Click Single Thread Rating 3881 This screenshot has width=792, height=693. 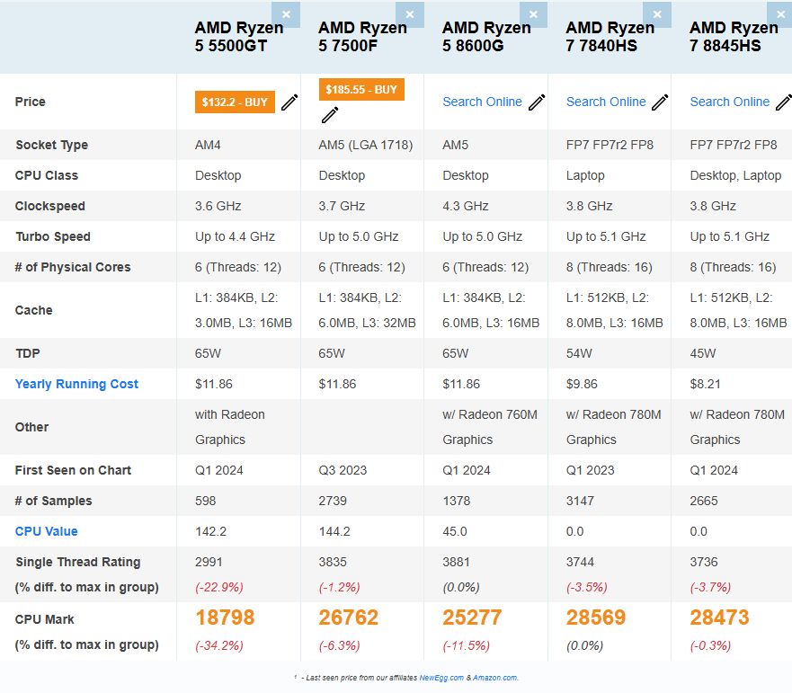pyautogui.click(x=456, y=562)
